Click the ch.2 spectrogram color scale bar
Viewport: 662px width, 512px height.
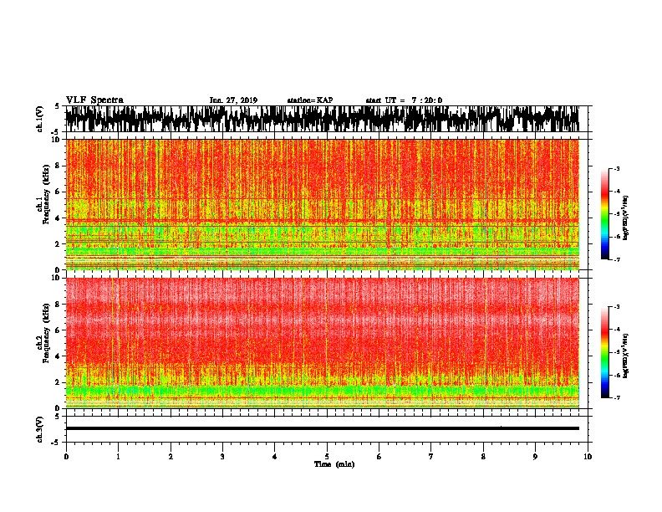tap(604, 352)
